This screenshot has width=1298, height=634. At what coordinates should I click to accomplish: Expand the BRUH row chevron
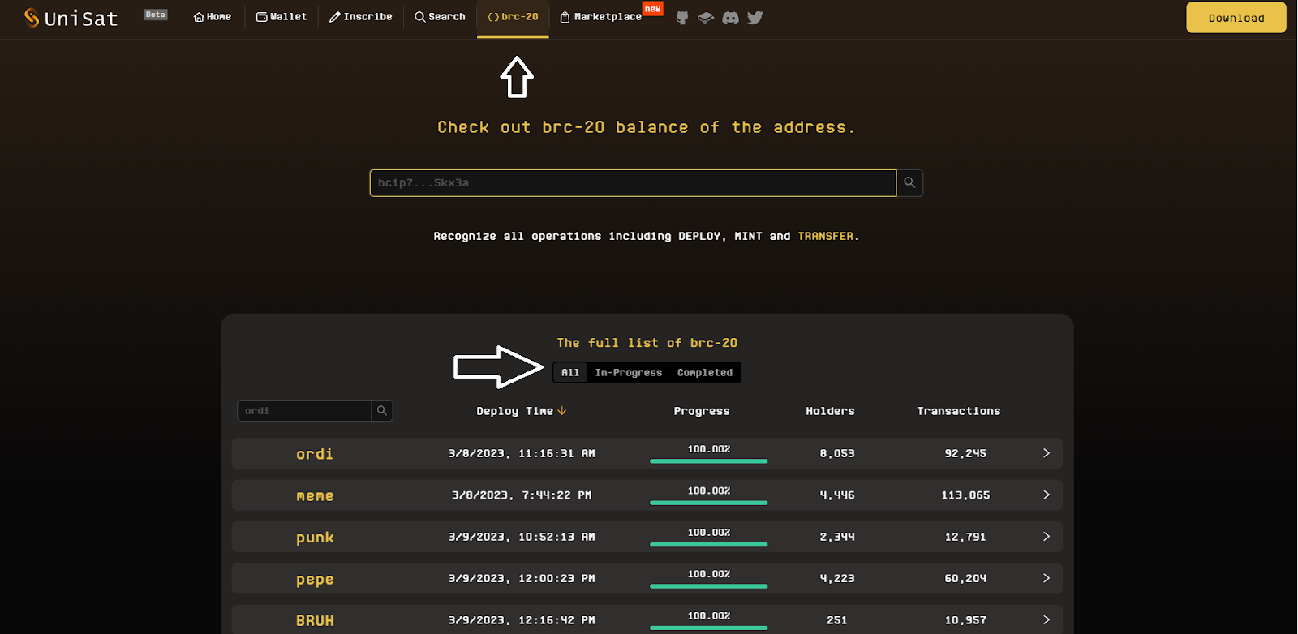1047,619
